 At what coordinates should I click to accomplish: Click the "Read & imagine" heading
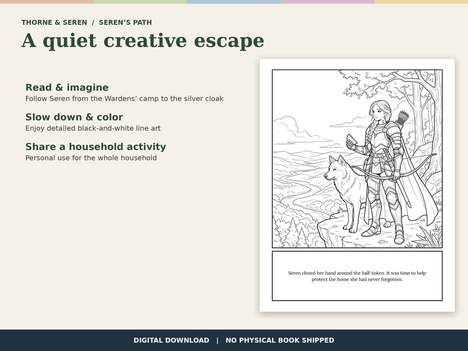[x=67, y=87]
